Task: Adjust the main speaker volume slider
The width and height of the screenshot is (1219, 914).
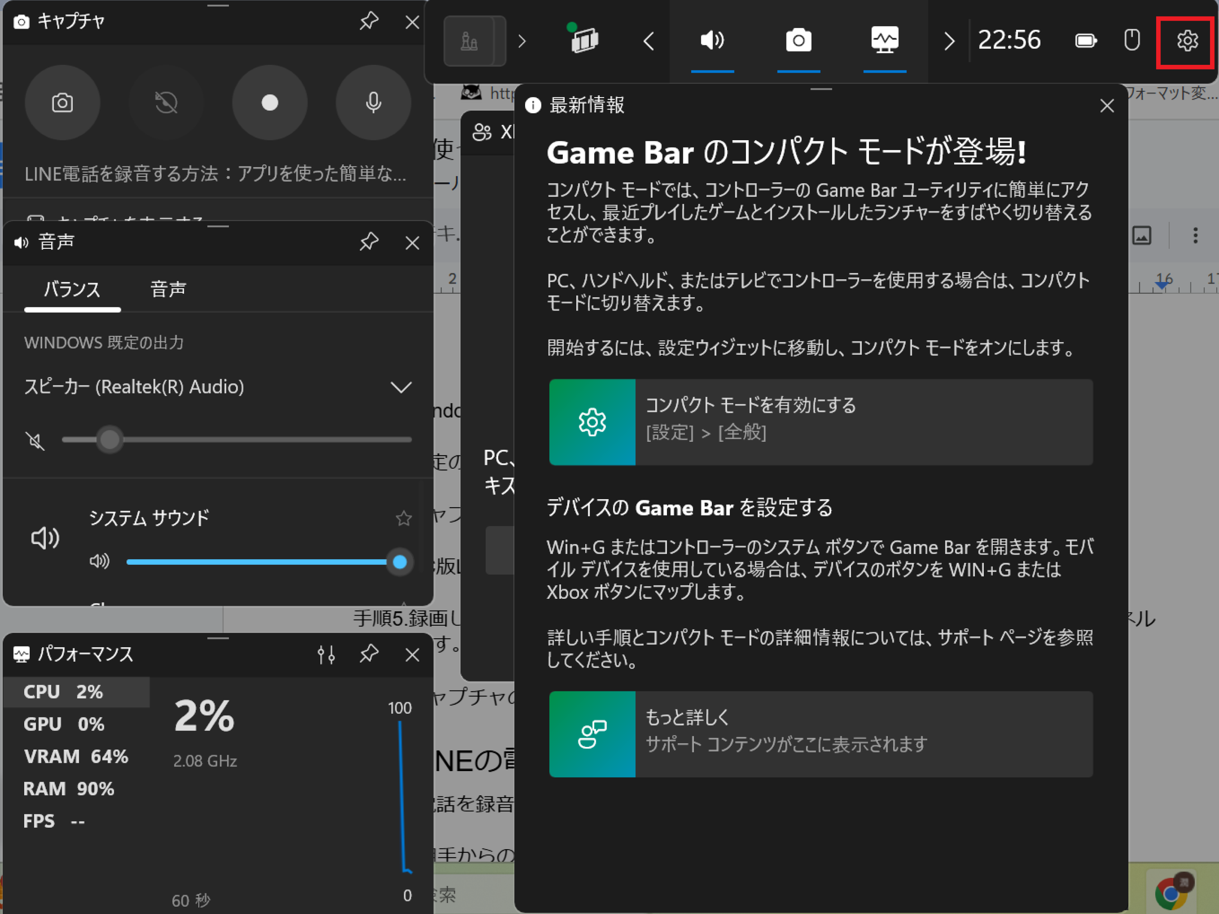Action: coord(237,440)
